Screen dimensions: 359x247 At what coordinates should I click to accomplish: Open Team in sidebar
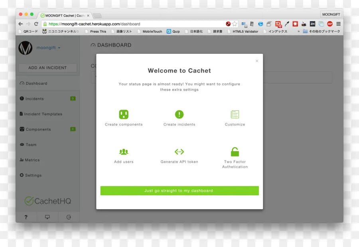(x=47, y=145)
